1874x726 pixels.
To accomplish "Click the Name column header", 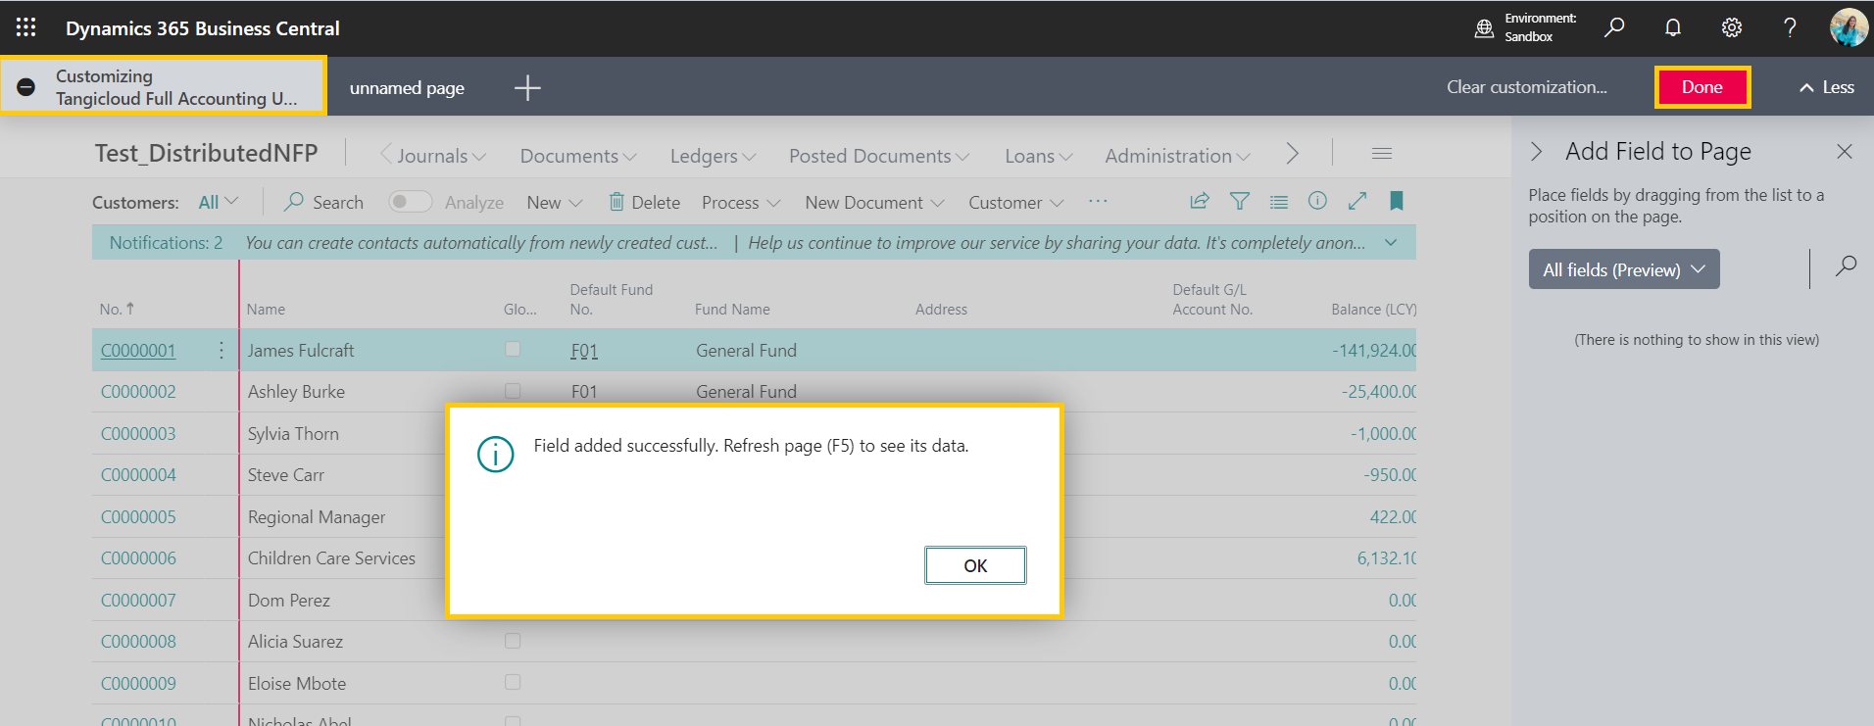I will tap(266, 310).
